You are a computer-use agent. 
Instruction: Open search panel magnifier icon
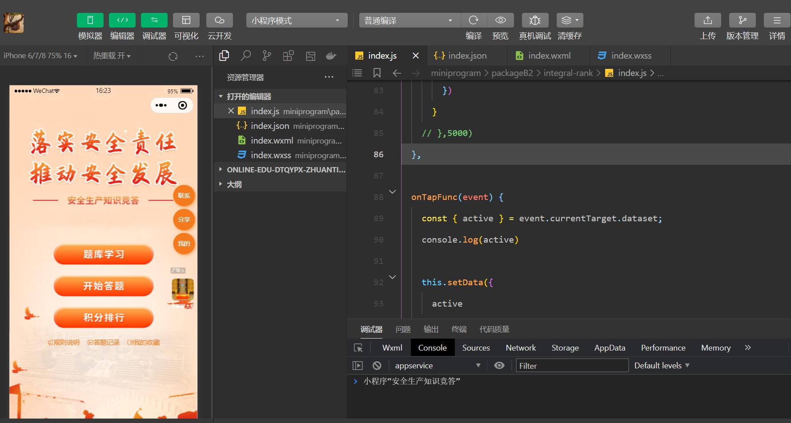pos(245,56)
